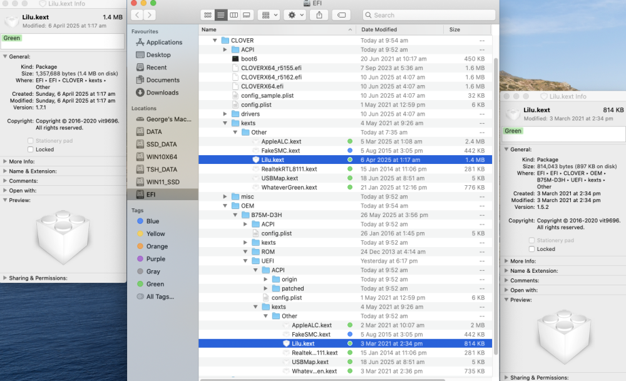
Task: Switch Finder to list view
Action: 220,15
